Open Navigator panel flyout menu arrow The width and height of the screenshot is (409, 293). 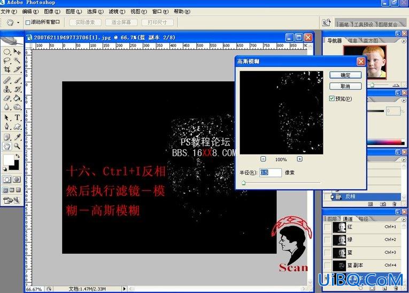(x=404, y=41)
